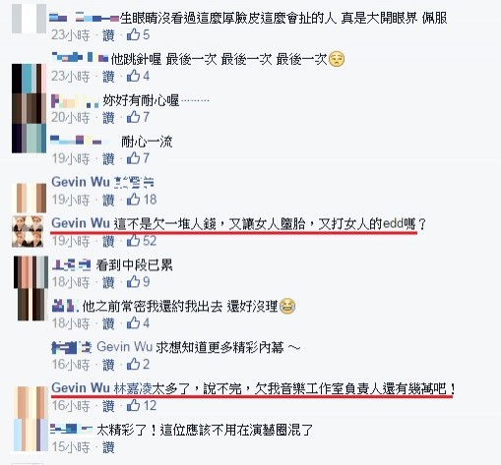Screen dimensions: 501x465
Task: Click thumbs-up icon showing 12 likes
Action: [133, 405]
